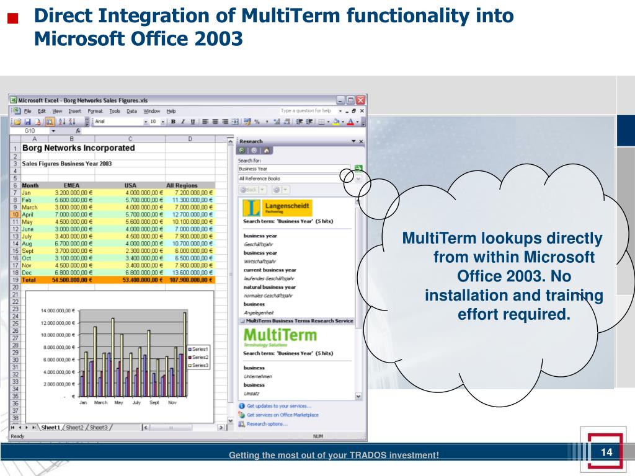
Task: Click the Borders toolbar icon
Action: coord(322,121)
